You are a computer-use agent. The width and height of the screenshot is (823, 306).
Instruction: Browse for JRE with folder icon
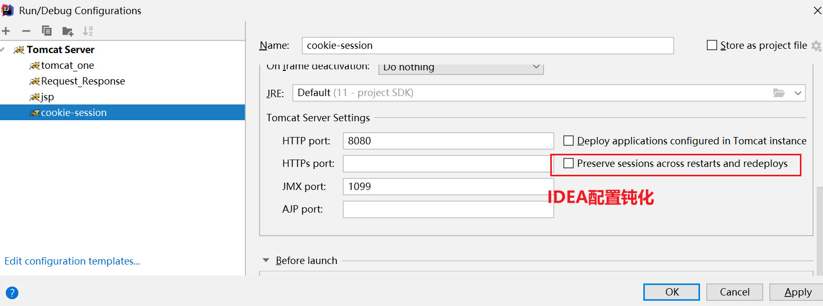pos(779,93)
